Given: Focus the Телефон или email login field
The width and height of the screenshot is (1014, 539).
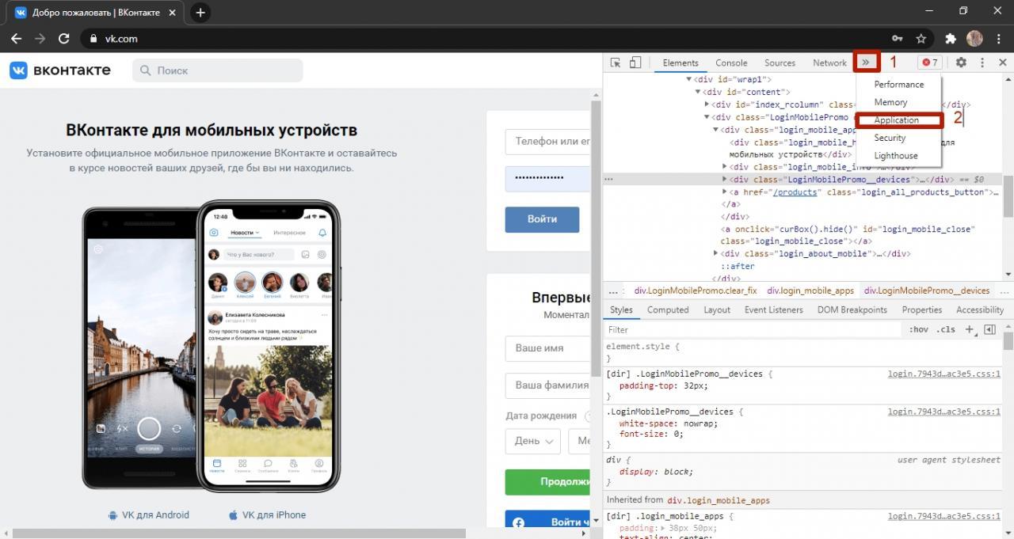Looking at the screenshot, I should [548, 142].
